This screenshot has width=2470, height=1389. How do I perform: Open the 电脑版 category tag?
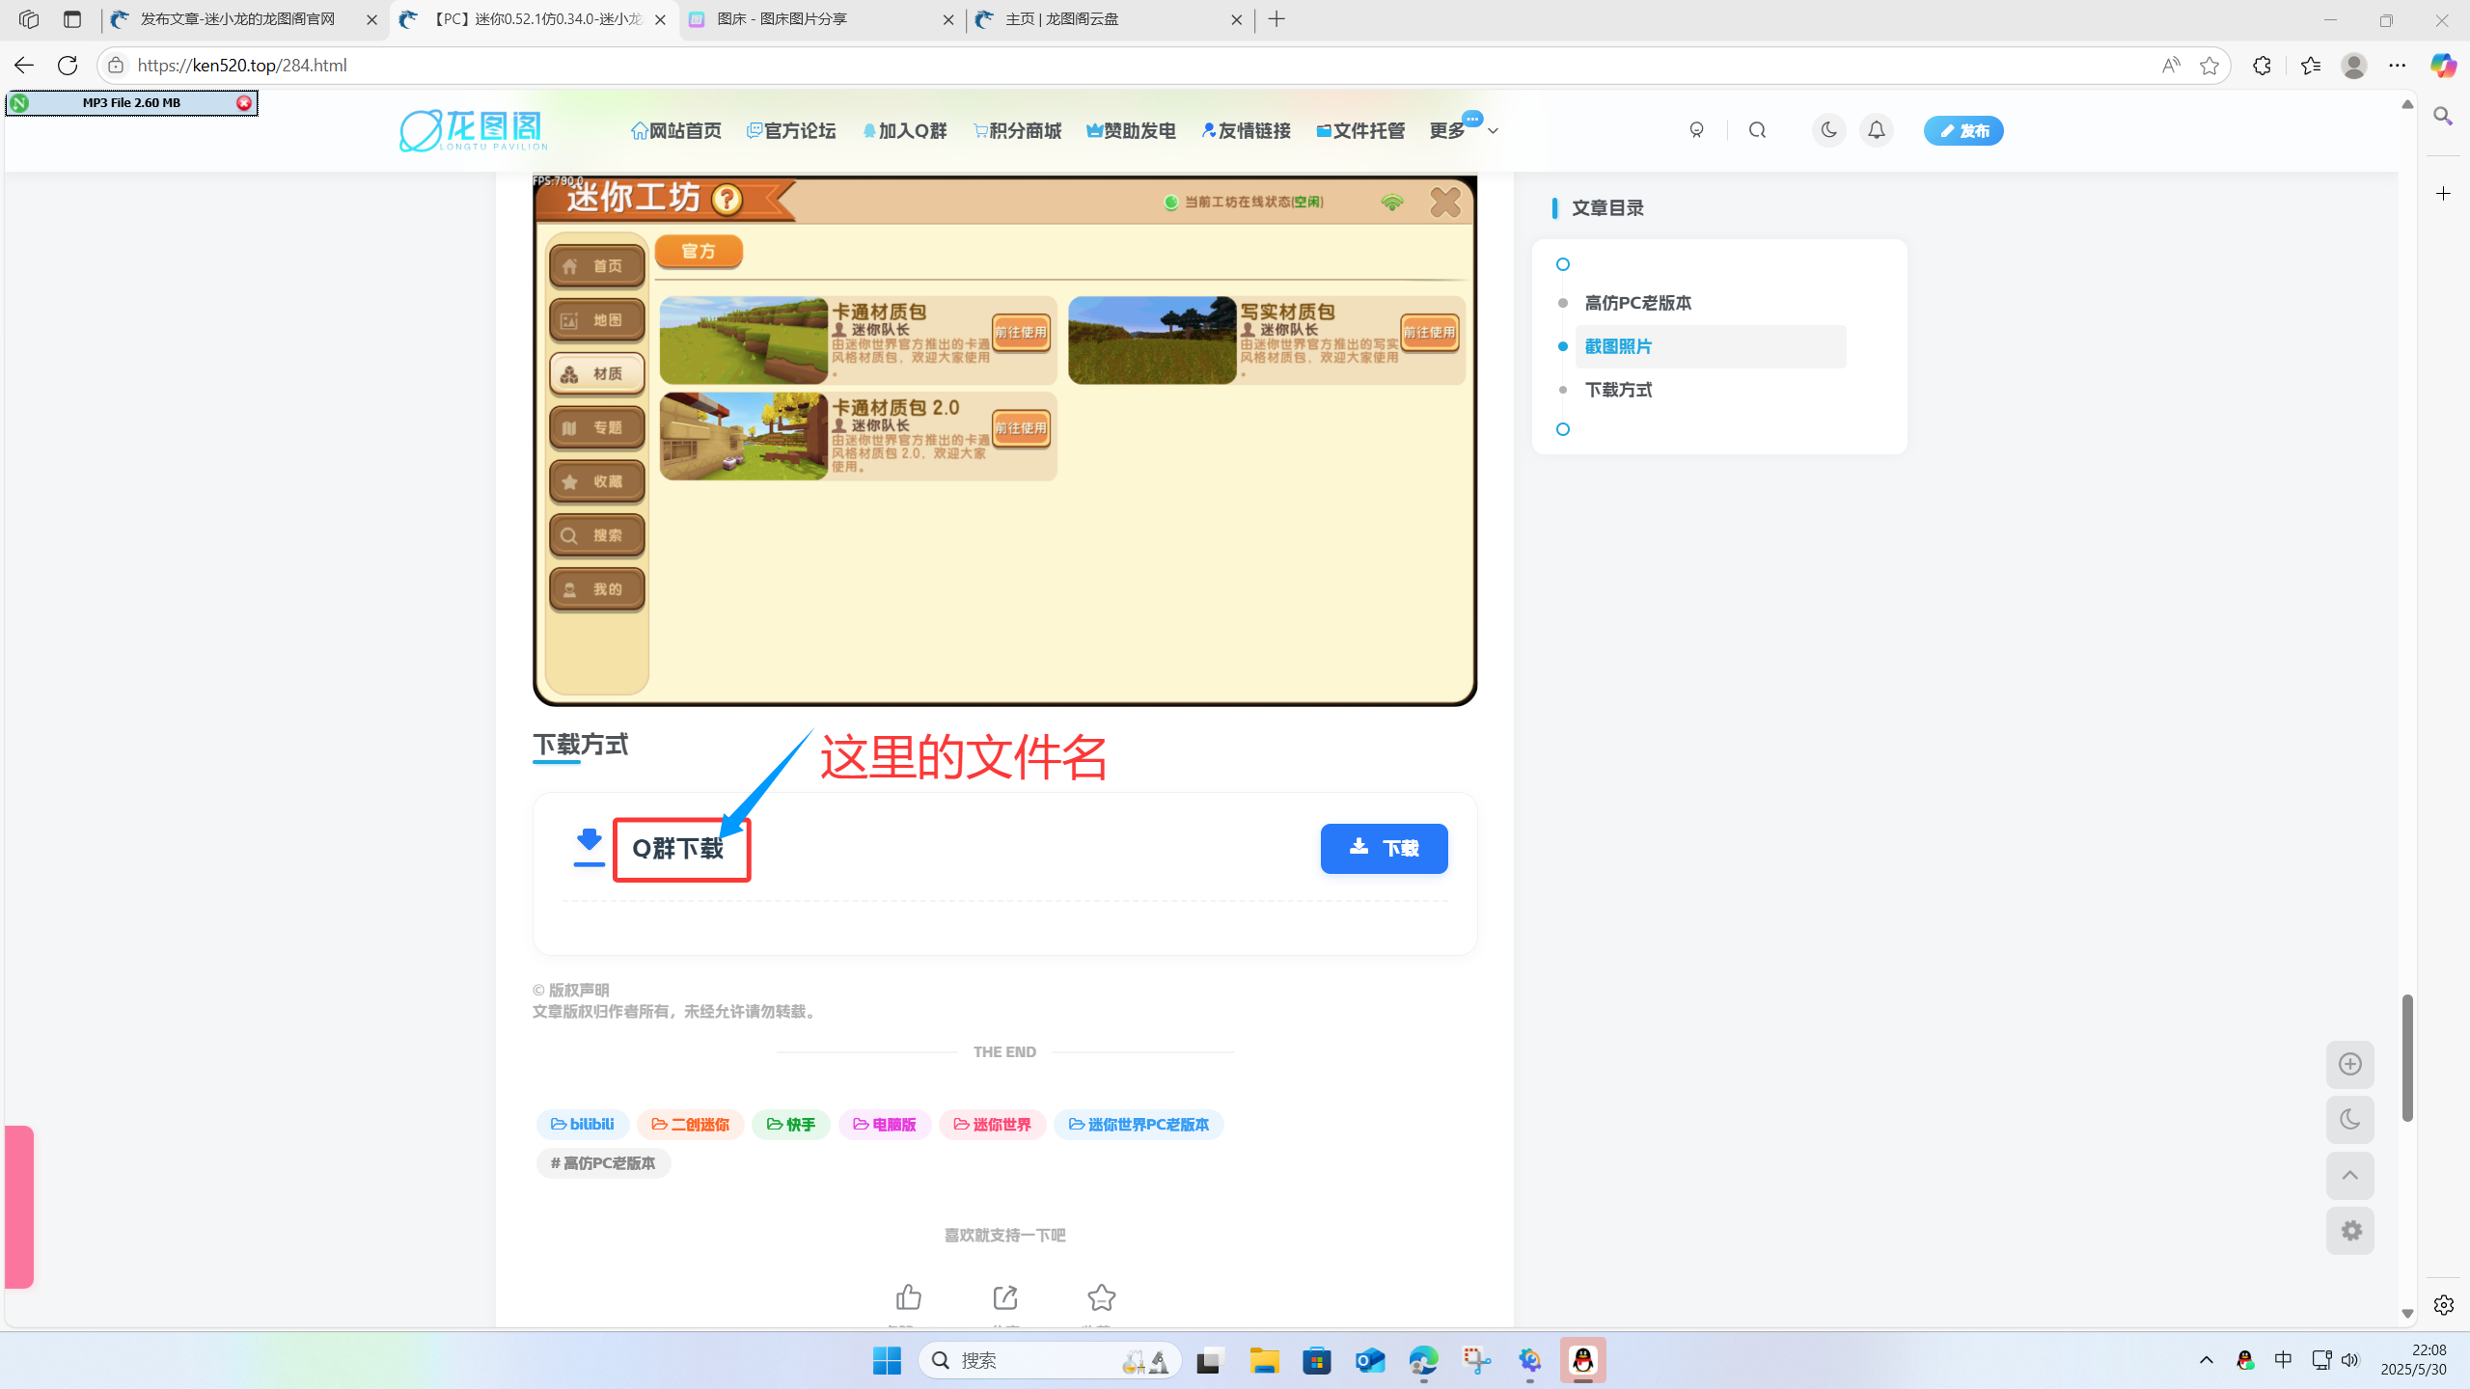point(885,1124)
